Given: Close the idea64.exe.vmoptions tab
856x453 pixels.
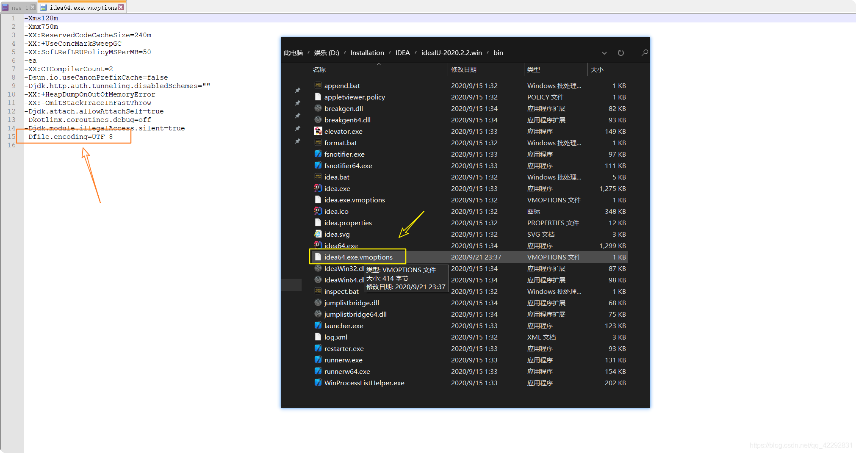Looking at the screenshot, I should 121,7.
